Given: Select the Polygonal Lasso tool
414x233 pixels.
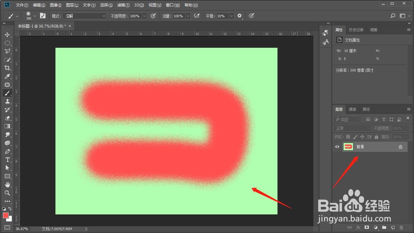Looking at the screenshot, I should 7,51.
